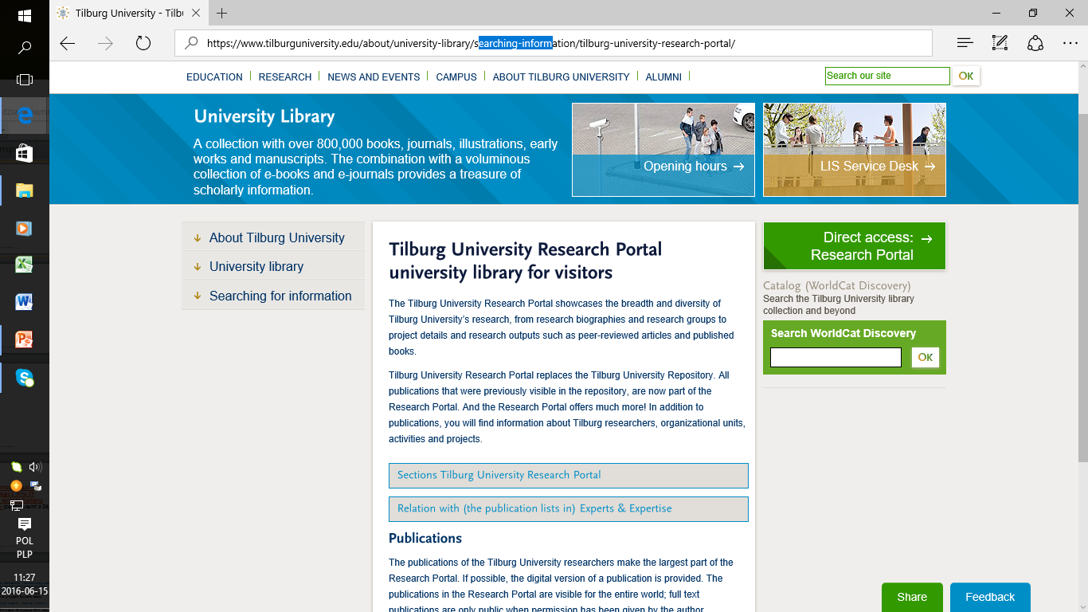Click green leaf tray icon

click(16, 467)
